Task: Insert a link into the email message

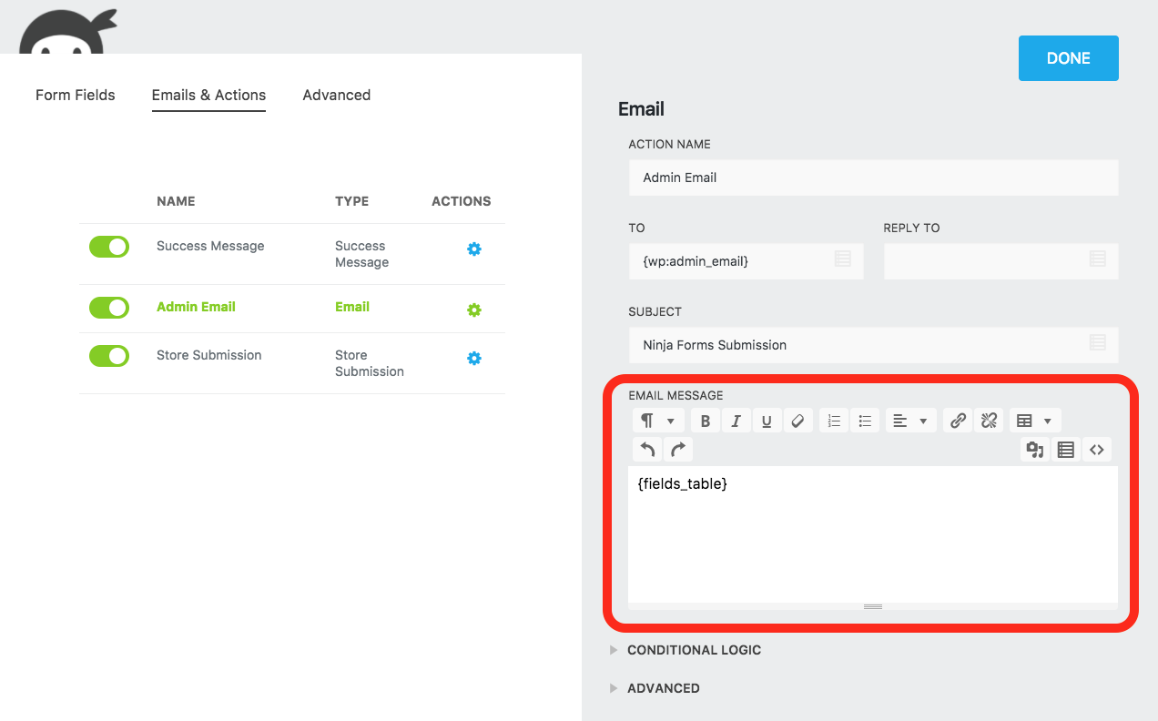Action: 957,420
